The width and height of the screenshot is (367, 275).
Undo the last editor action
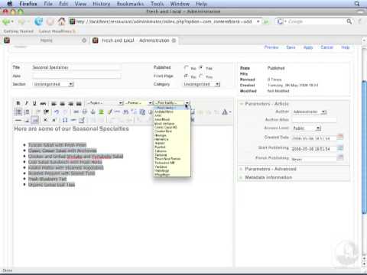pyautogui.click(x=57, y=112)
